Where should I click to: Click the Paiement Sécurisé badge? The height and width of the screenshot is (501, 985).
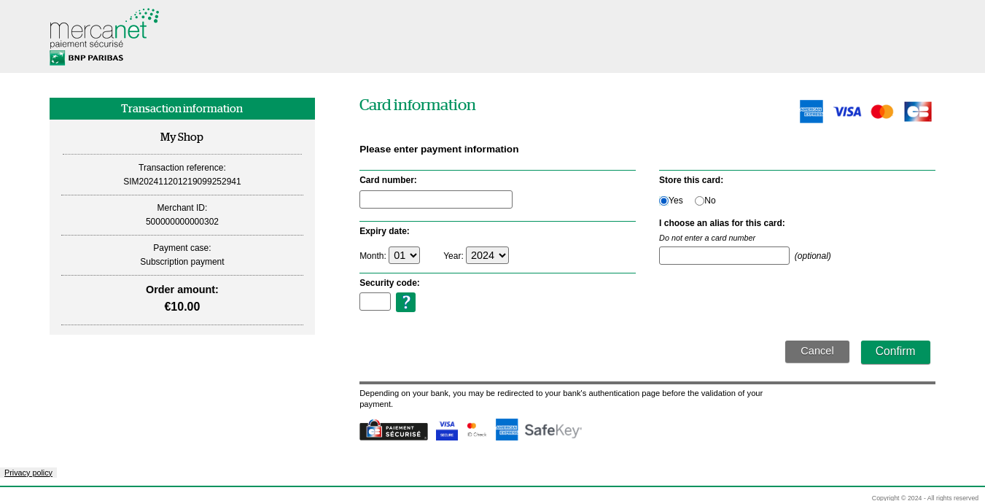(x=393, y=430)
